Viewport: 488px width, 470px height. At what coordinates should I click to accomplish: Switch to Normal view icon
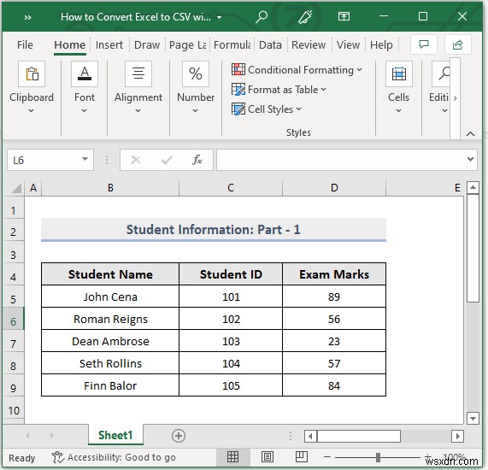[232, 457]
